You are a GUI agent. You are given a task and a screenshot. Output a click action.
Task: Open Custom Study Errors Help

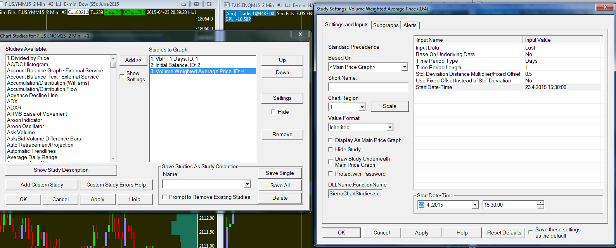click(116, 185)
